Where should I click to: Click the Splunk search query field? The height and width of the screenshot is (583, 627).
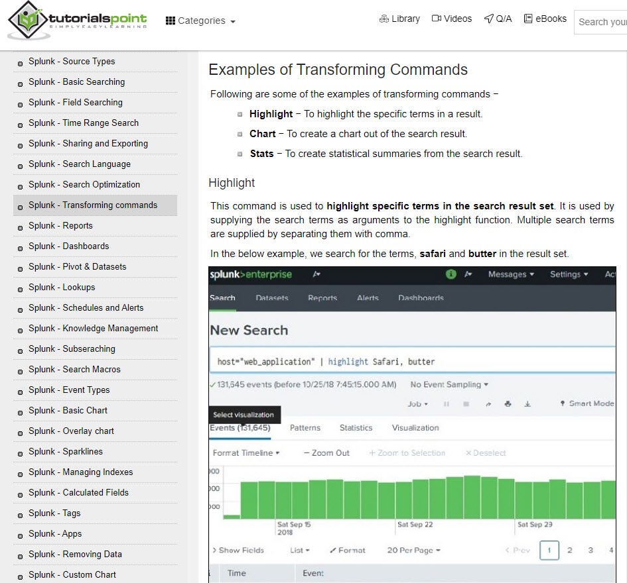pyautogui.click(x=412, y=360)
